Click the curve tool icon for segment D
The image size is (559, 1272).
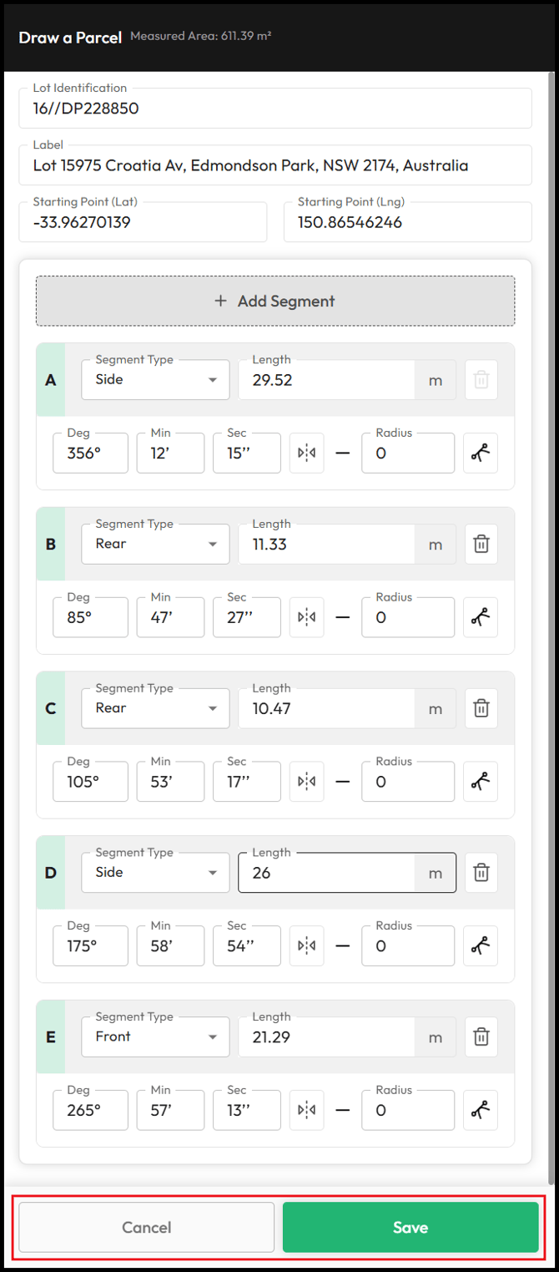point(481,946)
